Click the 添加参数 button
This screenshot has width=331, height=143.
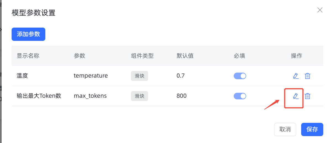point(28,34)
